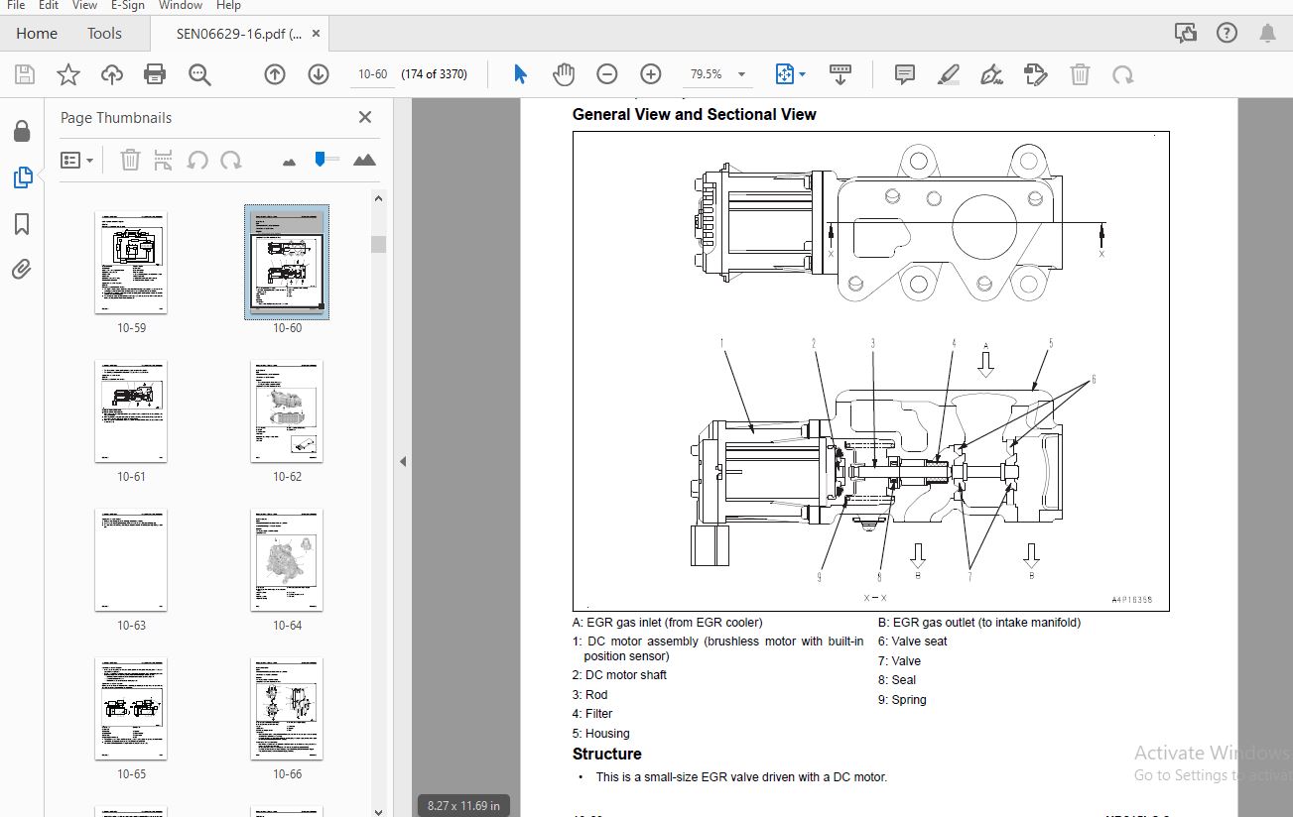Zoom out with the minus circle icon
Screen dimensions: 1293x817
coord(607,74)
